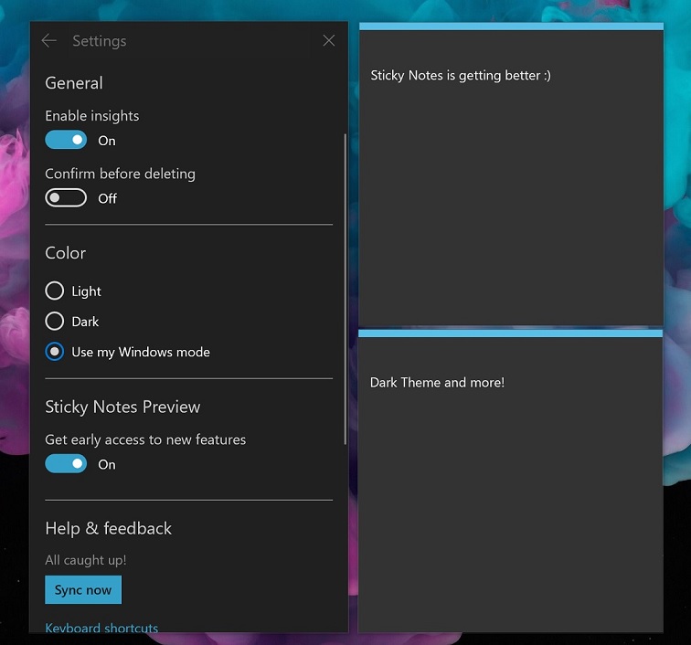The image size is (691, 645).
Task: Click the Color section heading
Action: [x=66, y=253]
